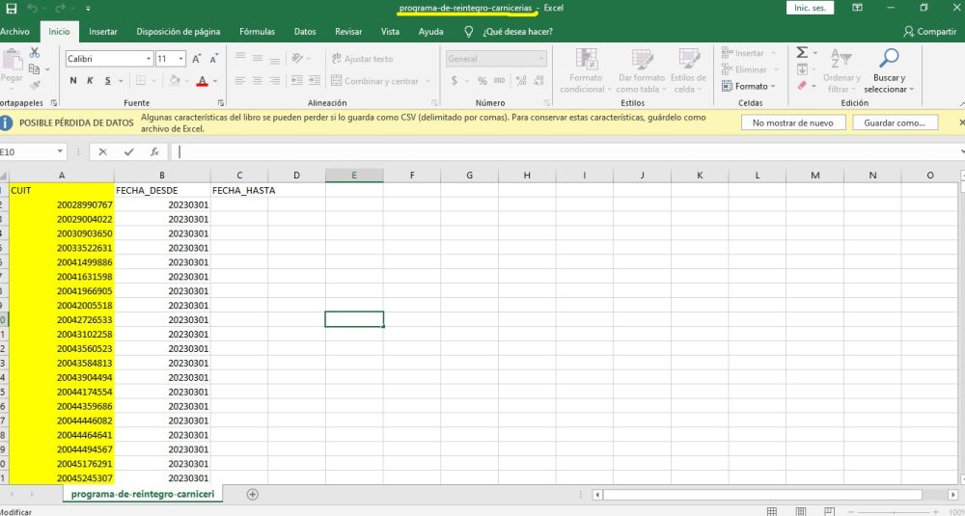Click the red font color A swatch

point(202,81)
